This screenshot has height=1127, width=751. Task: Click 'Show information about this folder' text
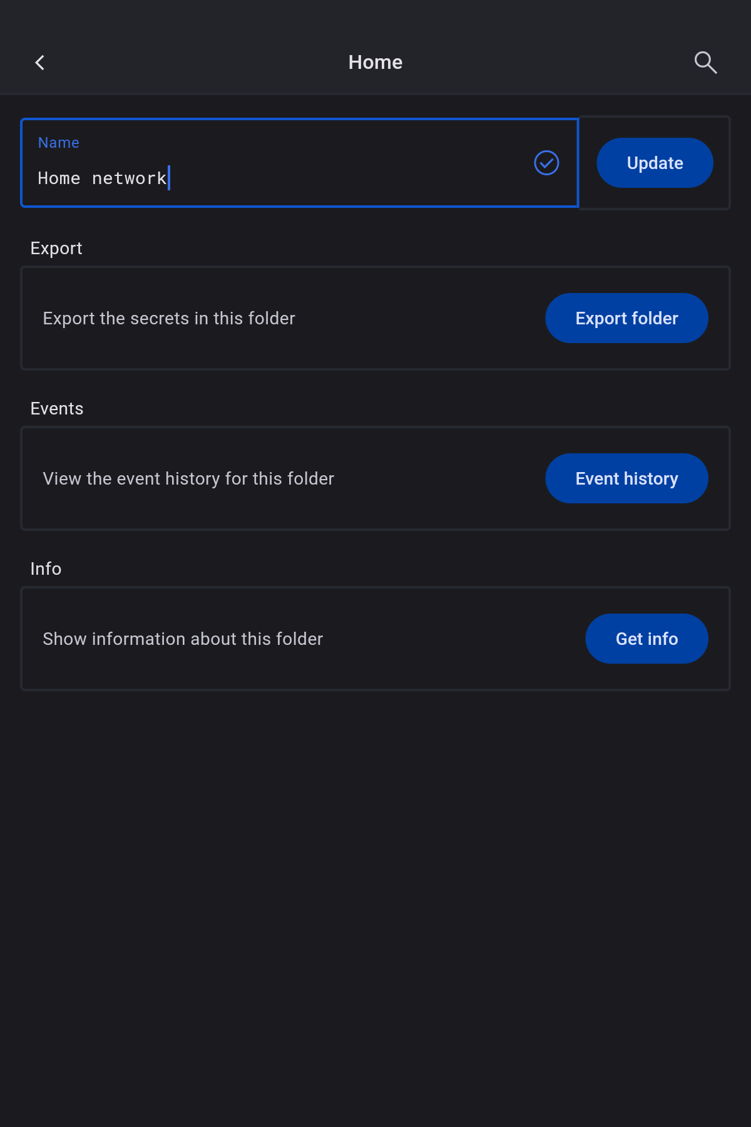pyautogui.click(x=183, y=639)
